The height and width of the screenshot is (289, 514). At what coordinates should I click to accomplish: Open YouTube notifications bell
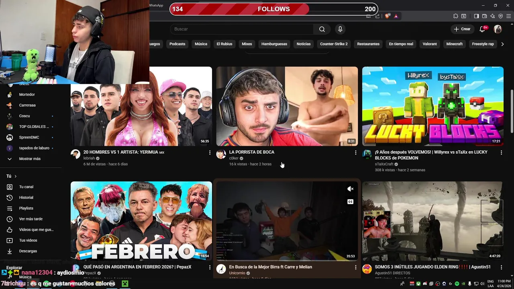483,29
